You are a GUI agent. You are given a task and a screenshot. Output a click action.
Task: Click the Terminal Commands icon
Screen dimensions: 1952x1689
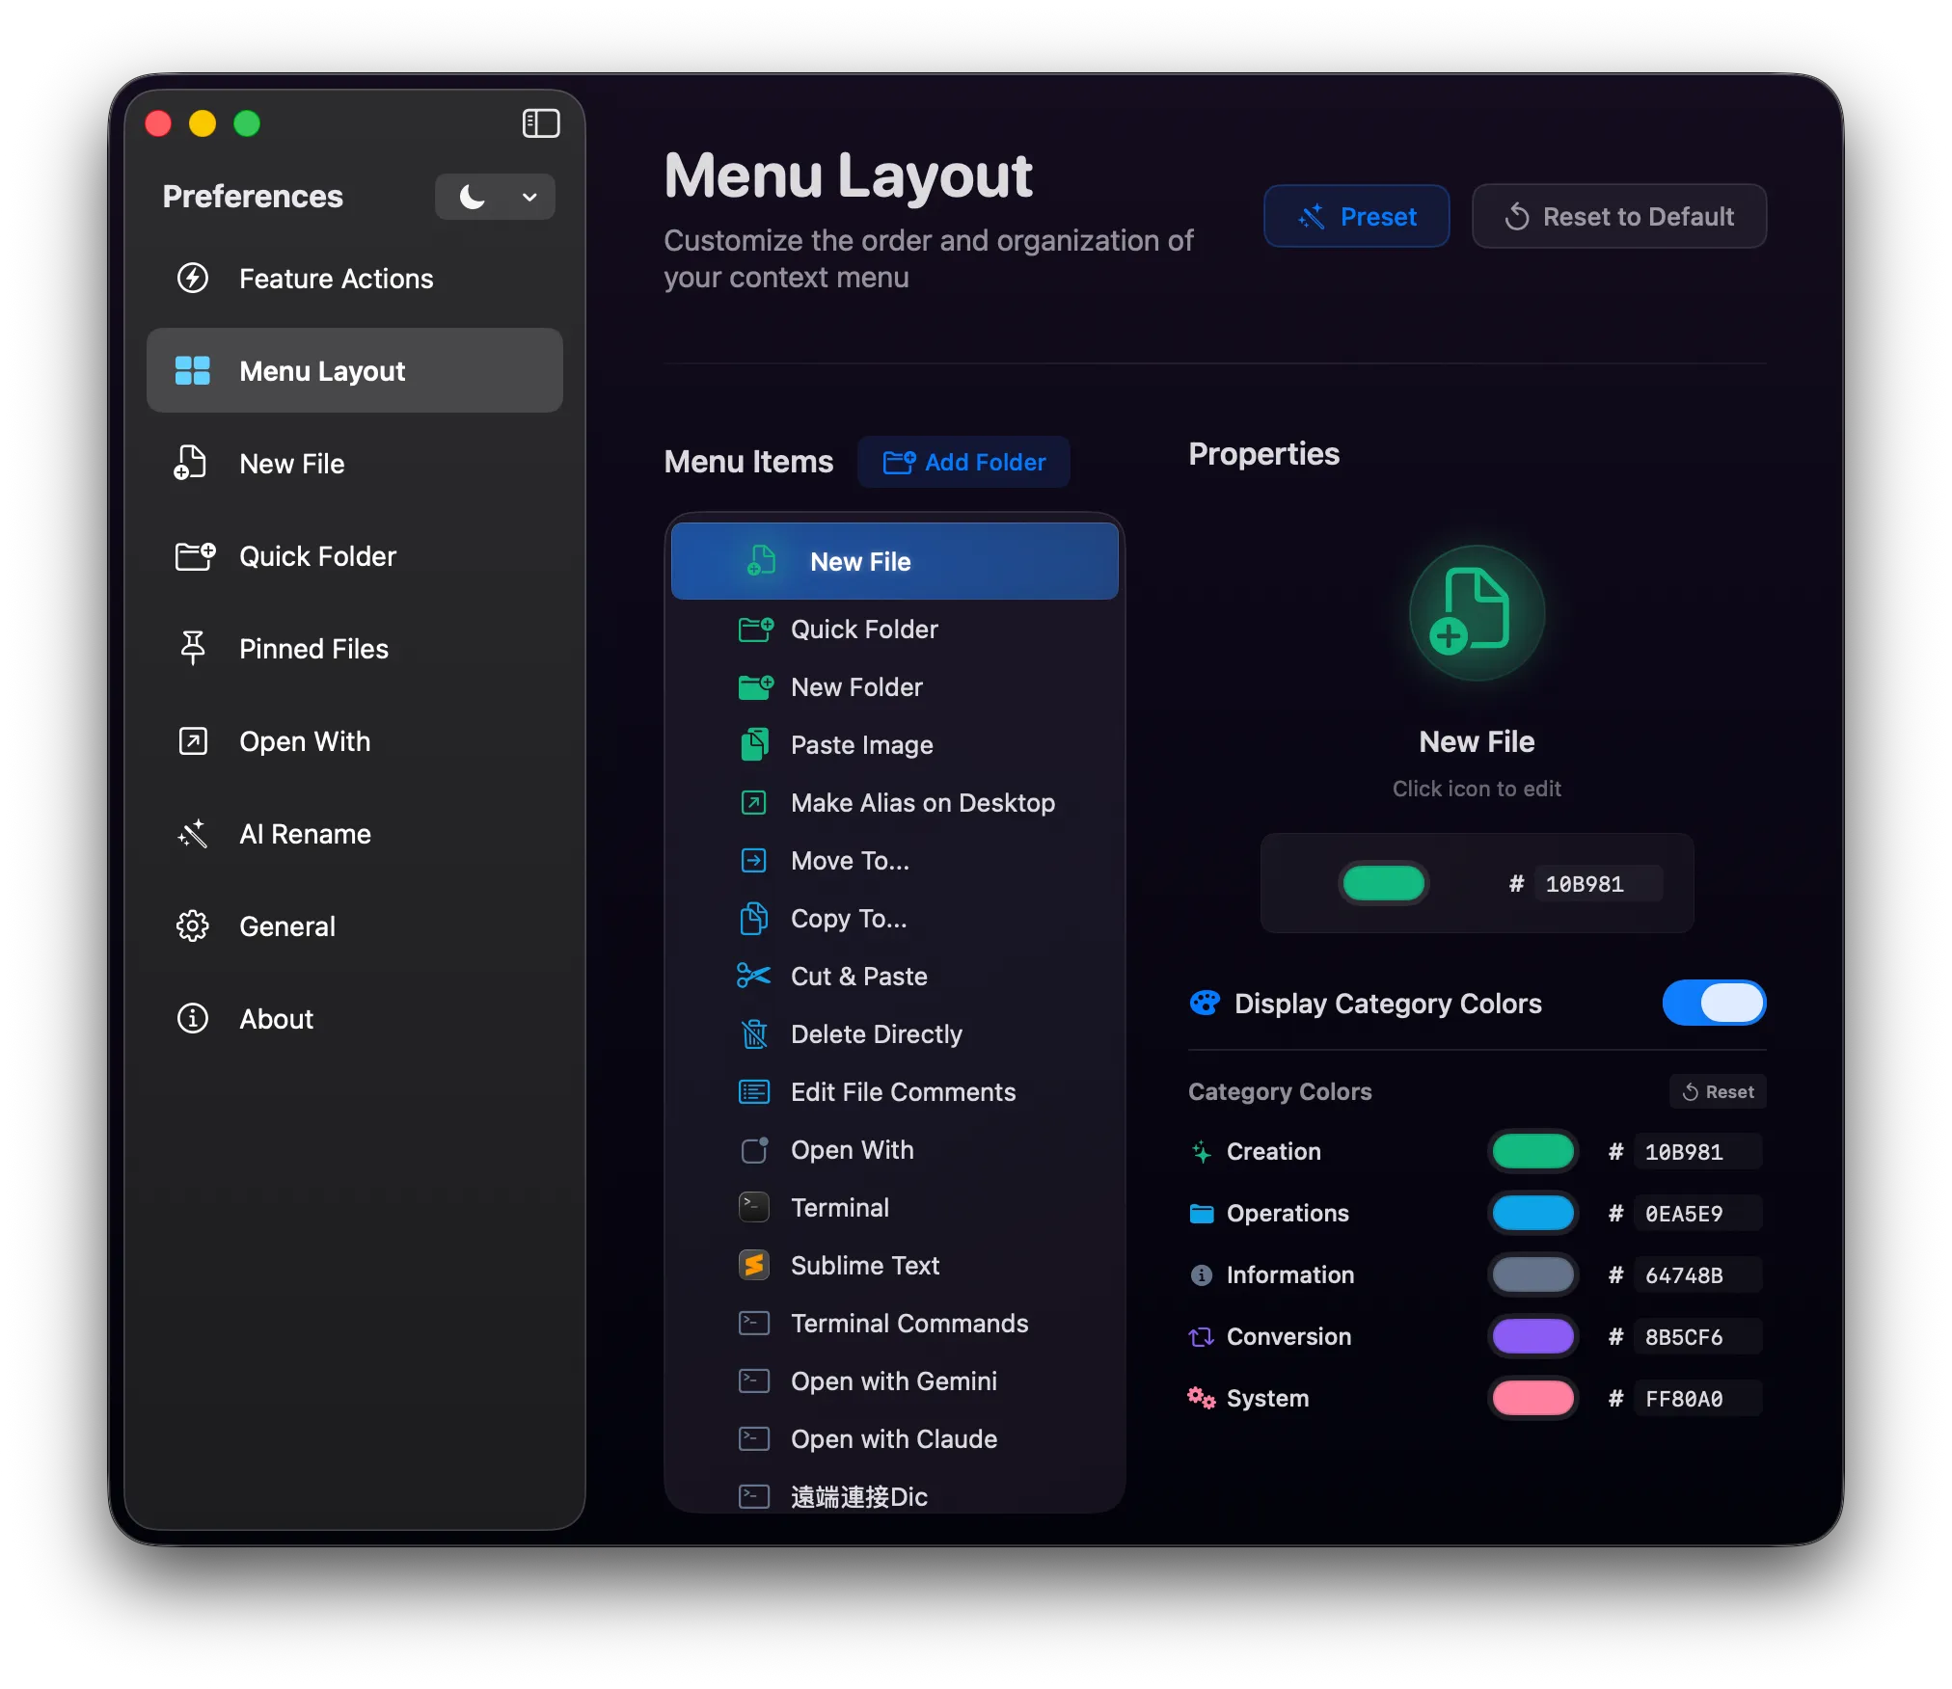tap(753, 1323)
